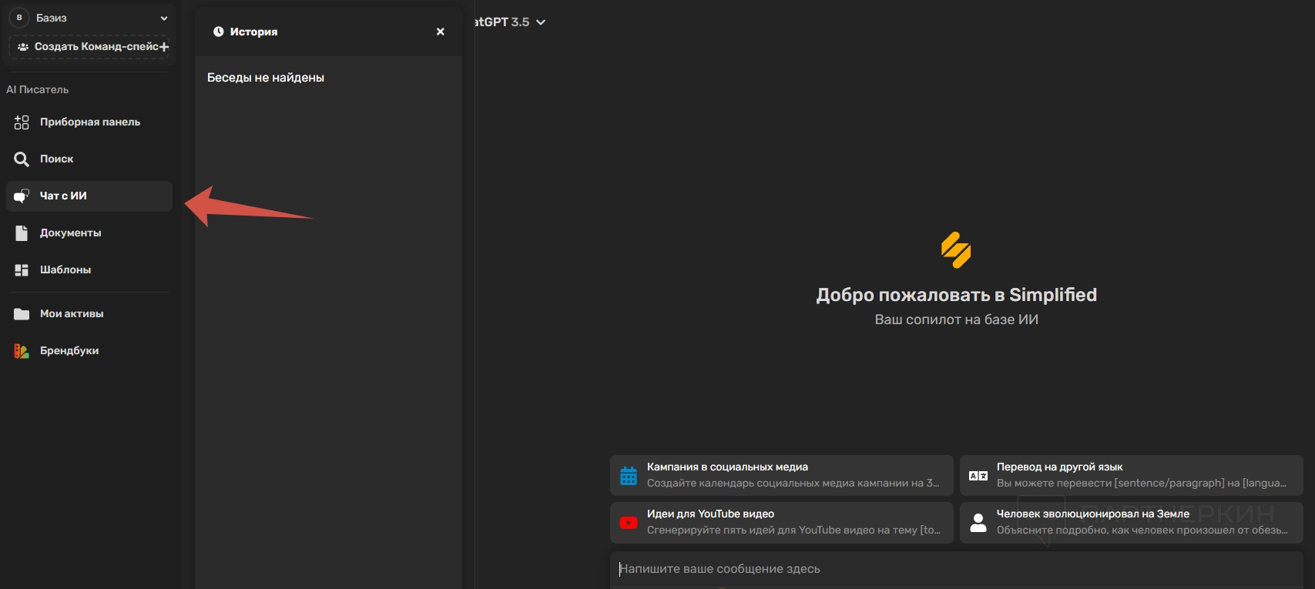The width and height of the screenshot is (1315, 589).
Task: Navigate to Шаблоны
Action: click(89, 270)
